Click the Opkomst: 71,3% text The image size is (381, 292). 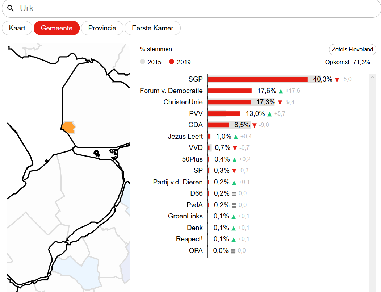tap(347, 62)
